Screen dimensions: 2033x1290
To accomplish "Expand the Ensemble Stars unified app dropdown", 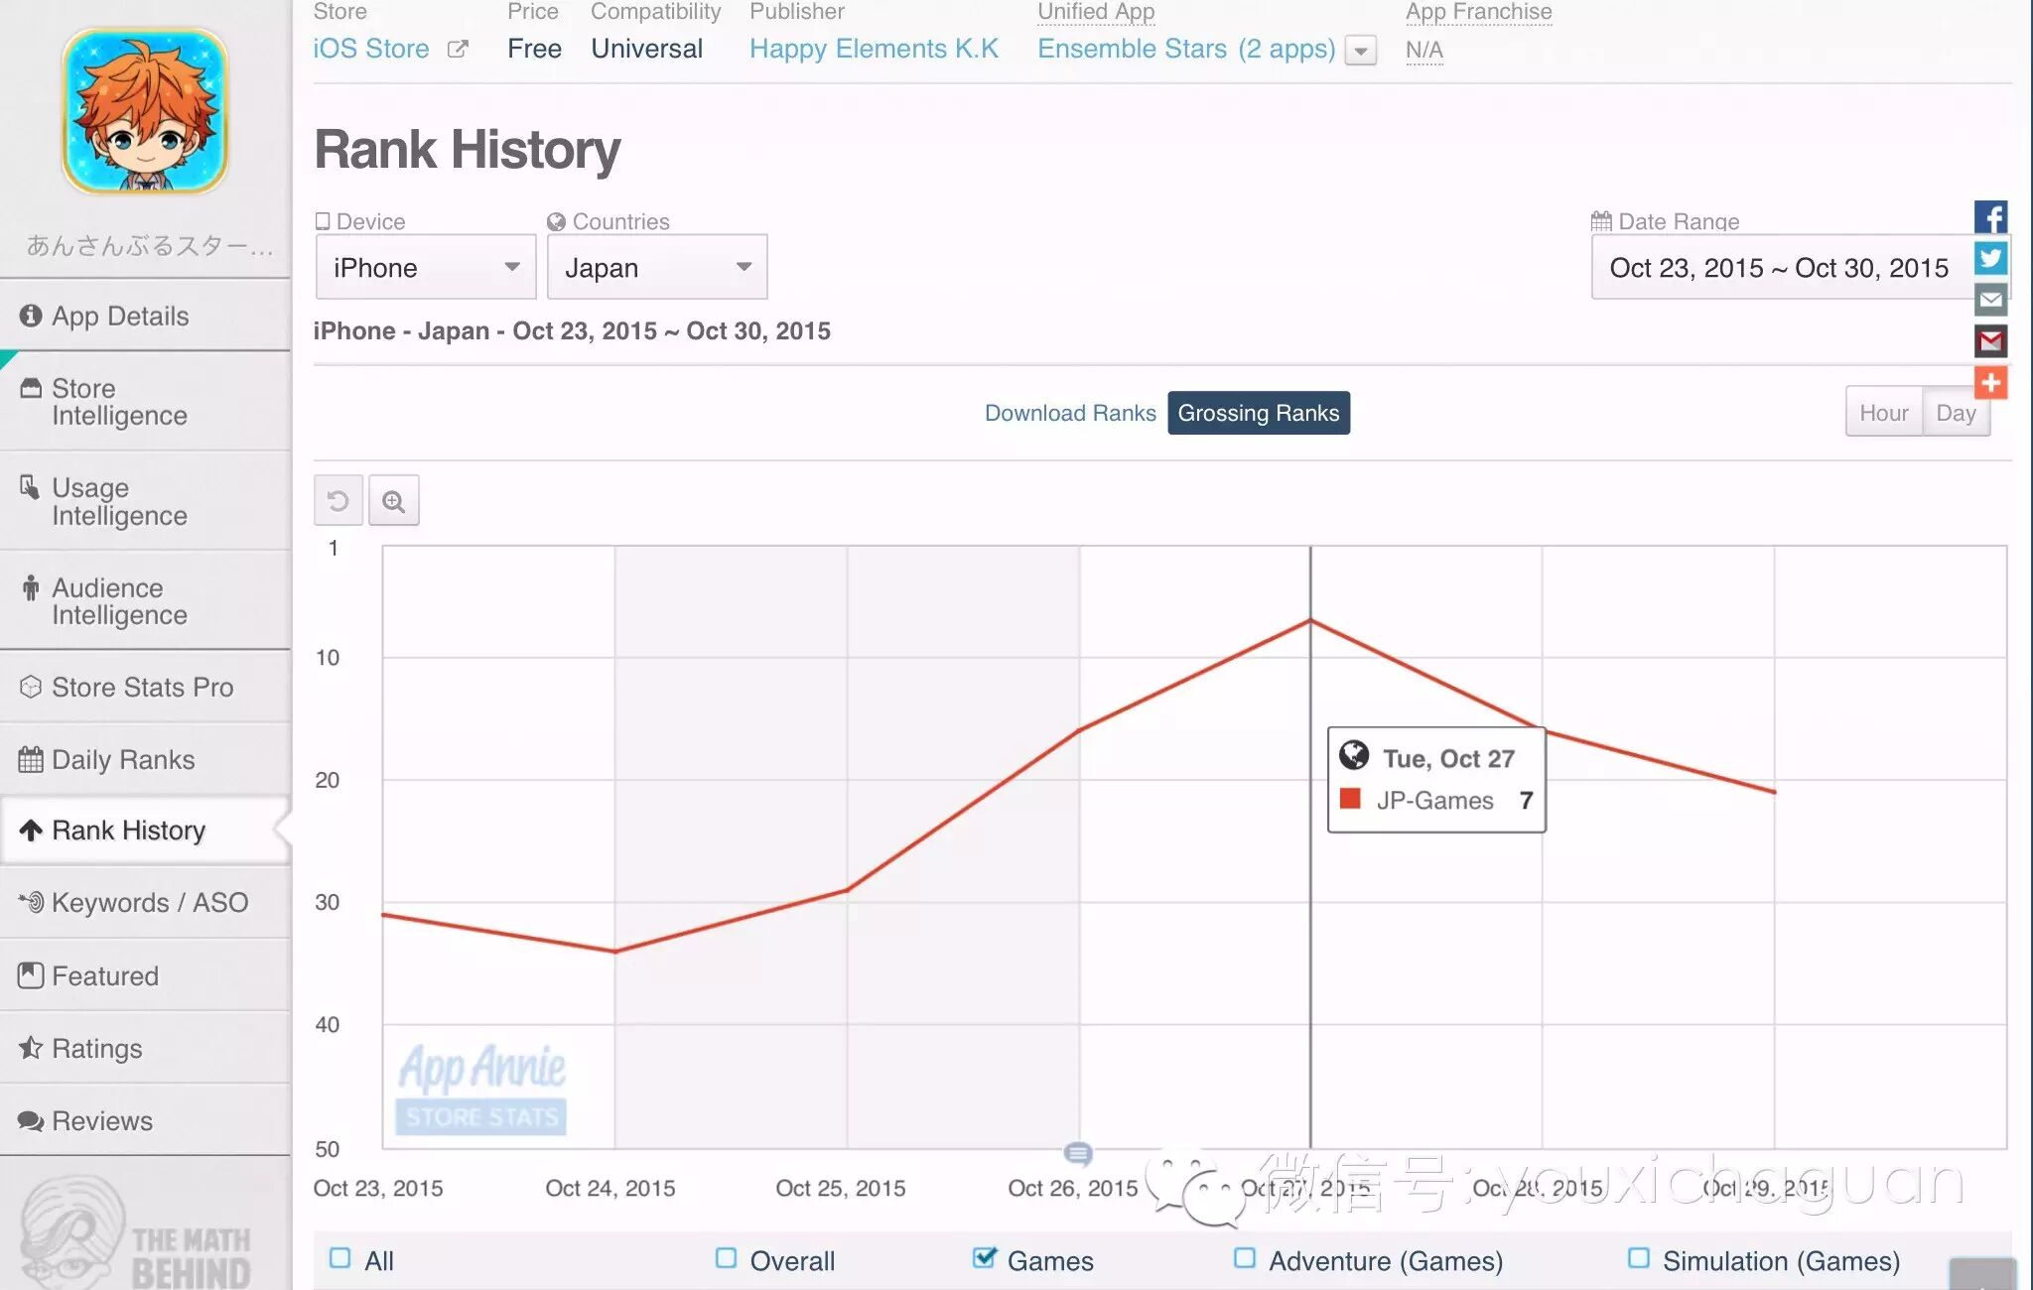I will 1361,50.
